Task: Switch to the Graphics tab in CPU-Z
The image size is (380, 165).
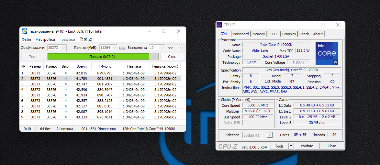Action: 289,34
